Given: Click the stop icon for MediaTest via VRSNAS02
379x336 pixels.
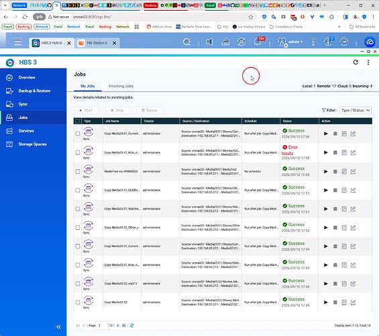Looking at the screenshot, I should (335, 171).
